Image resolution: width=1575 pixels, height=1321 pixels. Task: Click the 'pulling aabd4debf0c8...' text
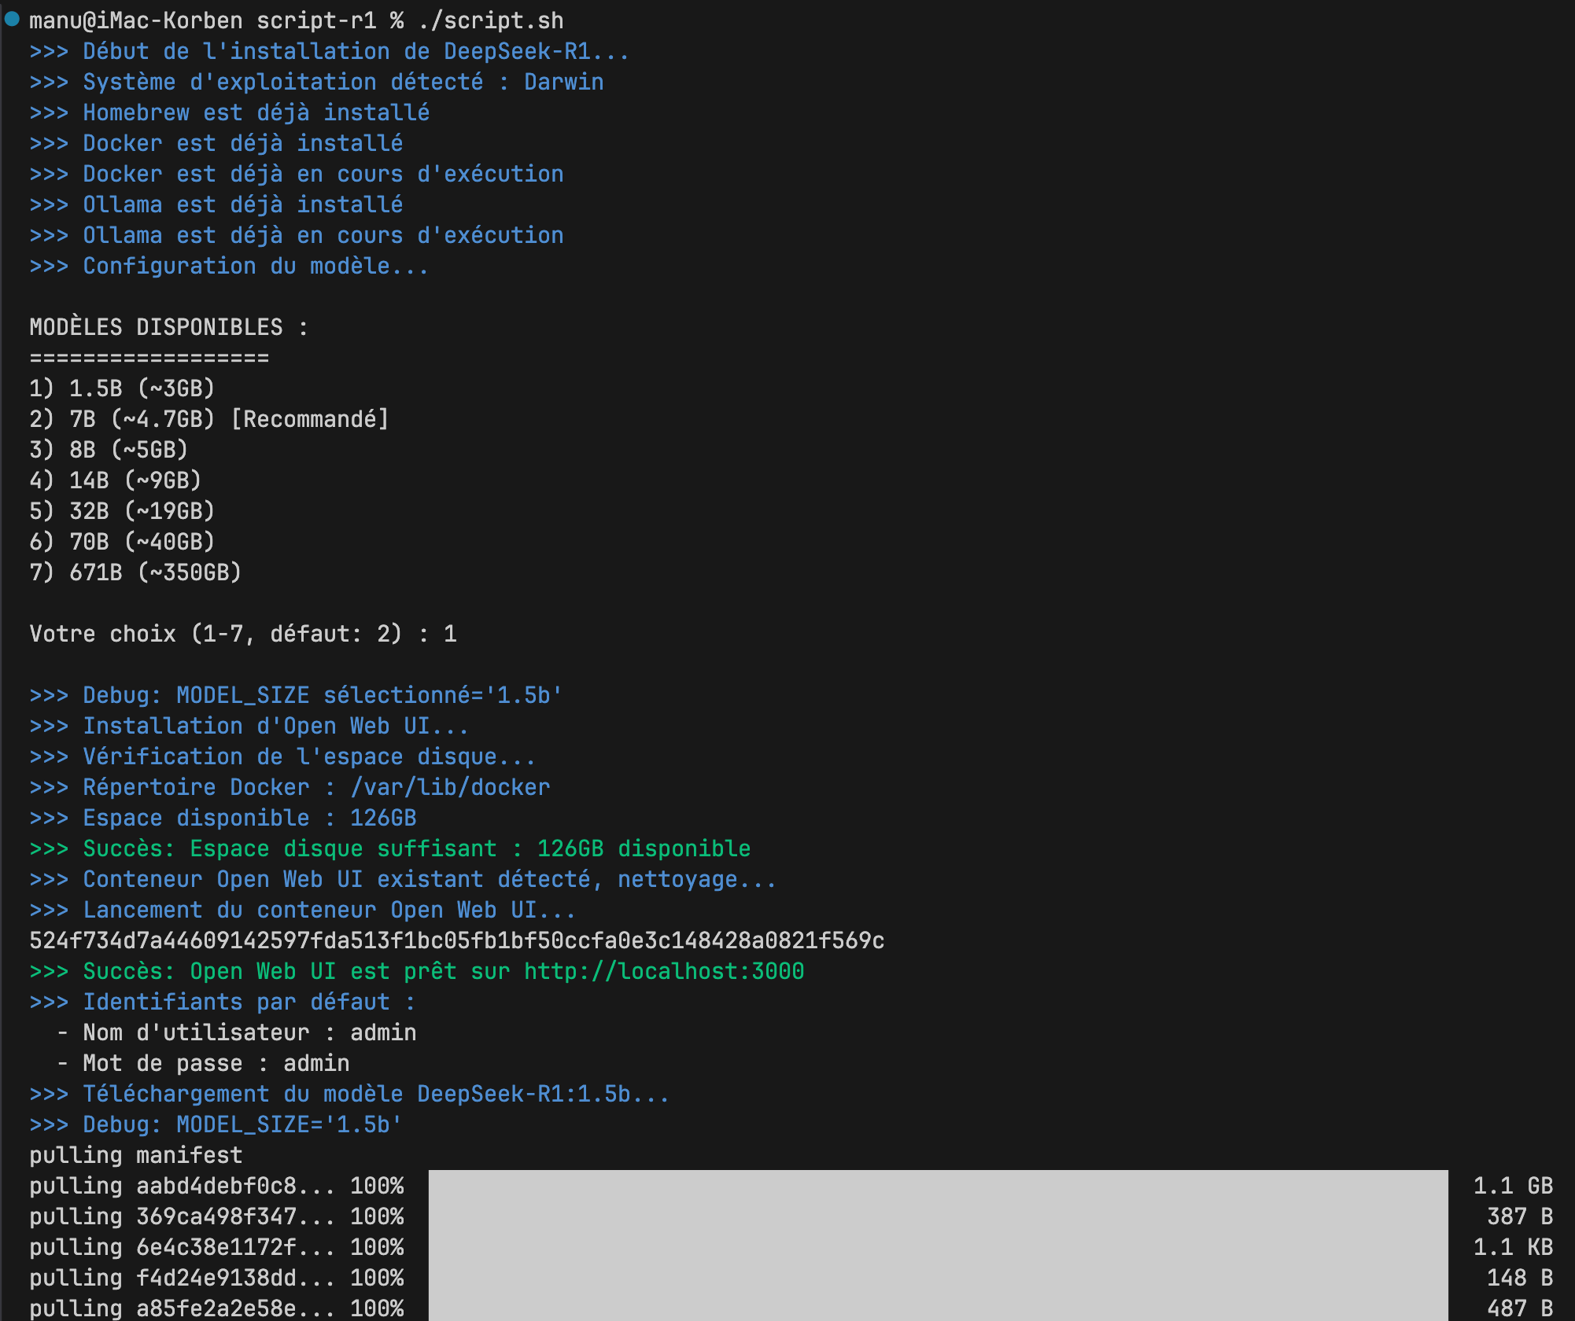pyautogui.click(x=182, y=1186)
